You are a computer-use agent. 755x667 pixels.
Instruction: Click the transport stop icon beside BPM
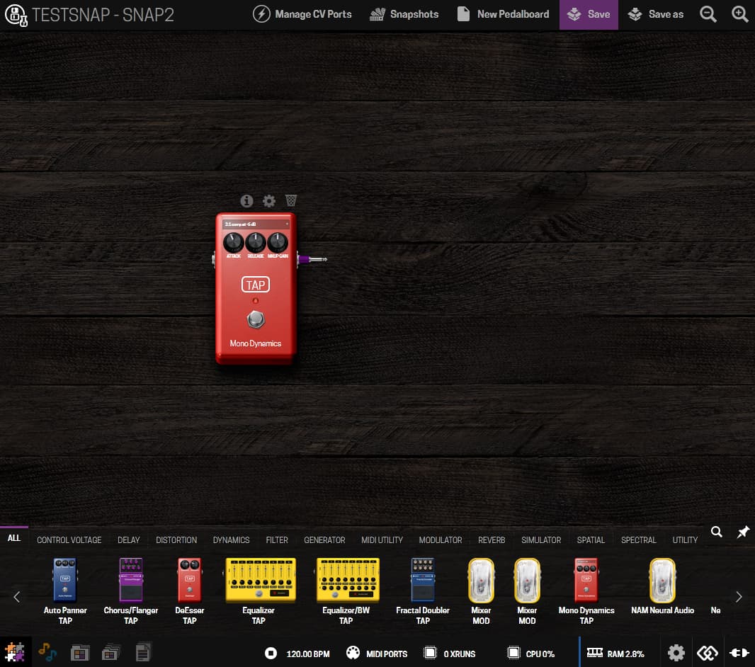click(x=271, y=653)
